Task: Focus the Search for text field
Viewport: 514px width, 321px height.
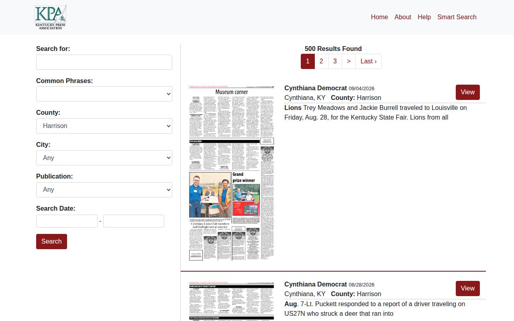Action: [104, 62]
